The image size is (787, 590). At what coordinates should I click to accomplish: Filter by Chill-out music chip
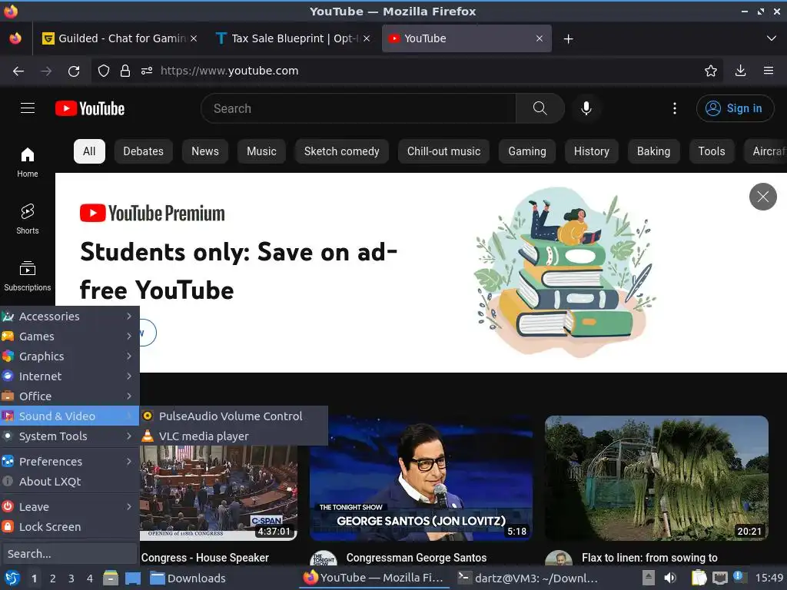click(x=443, y=151)
